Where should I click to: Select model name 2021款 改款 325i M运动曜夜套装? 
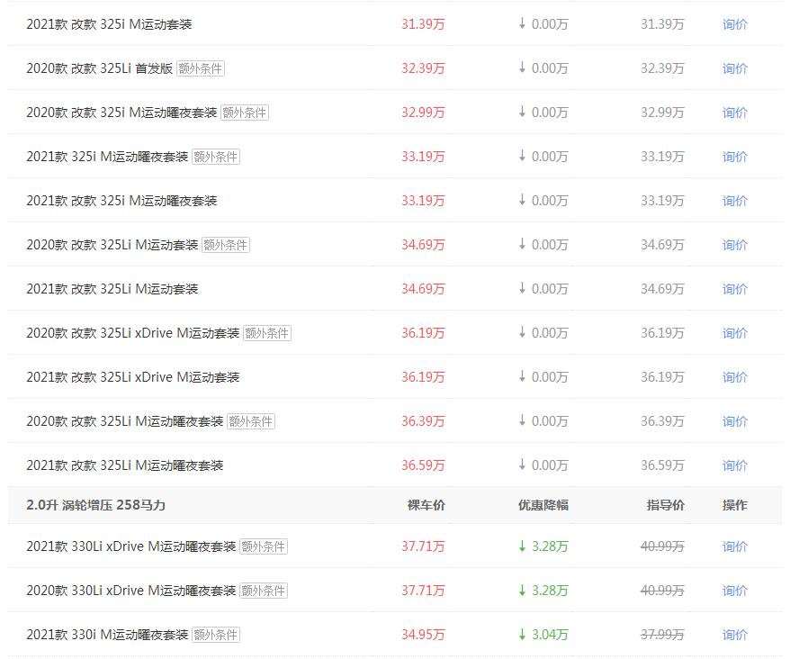click(121, 201)
